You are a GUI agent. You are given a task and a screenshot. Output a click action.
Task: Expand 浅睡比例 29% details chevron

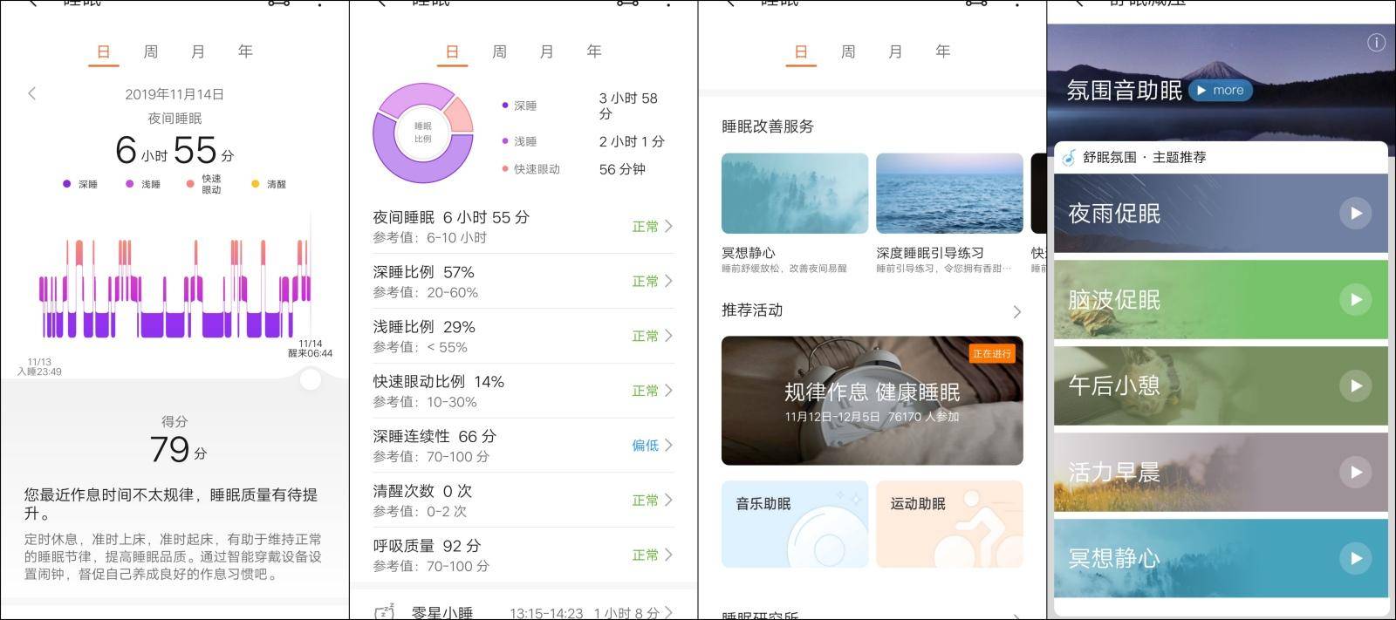click(668, 336)
